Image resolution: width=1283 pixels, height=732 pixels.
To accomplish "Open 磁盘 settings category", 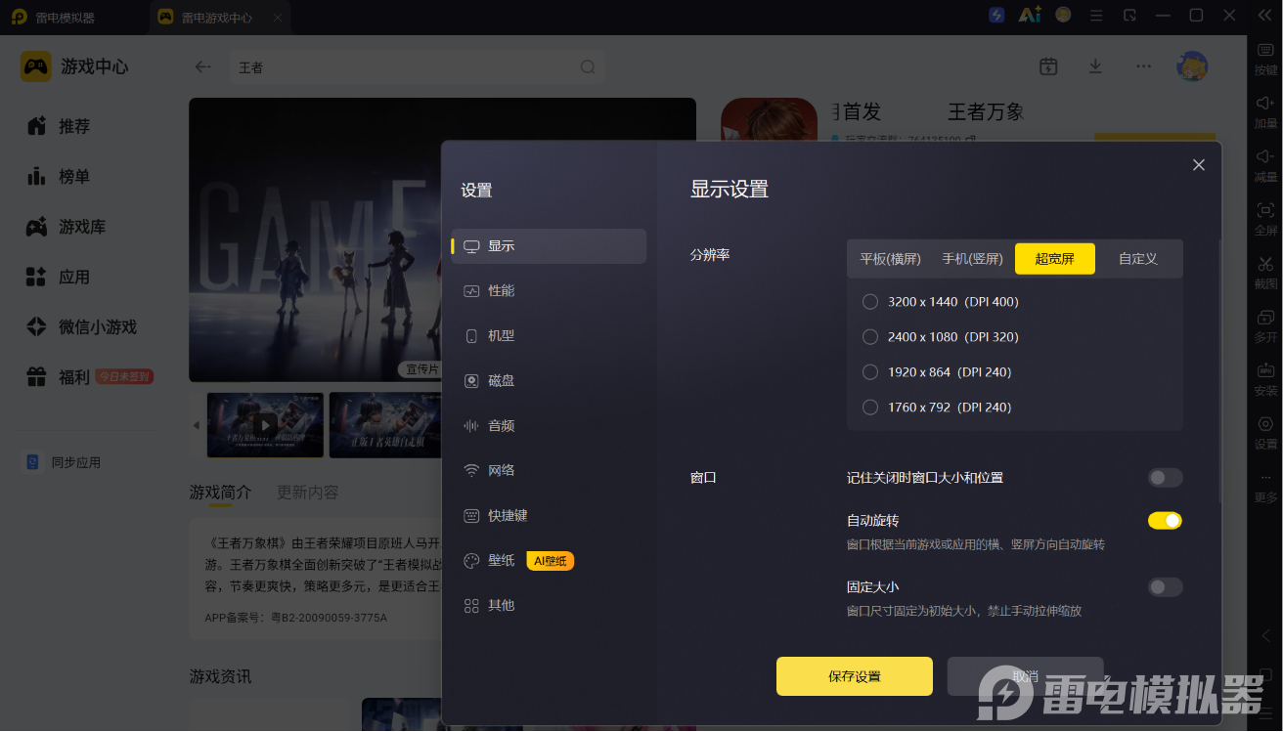I will 549,381.
